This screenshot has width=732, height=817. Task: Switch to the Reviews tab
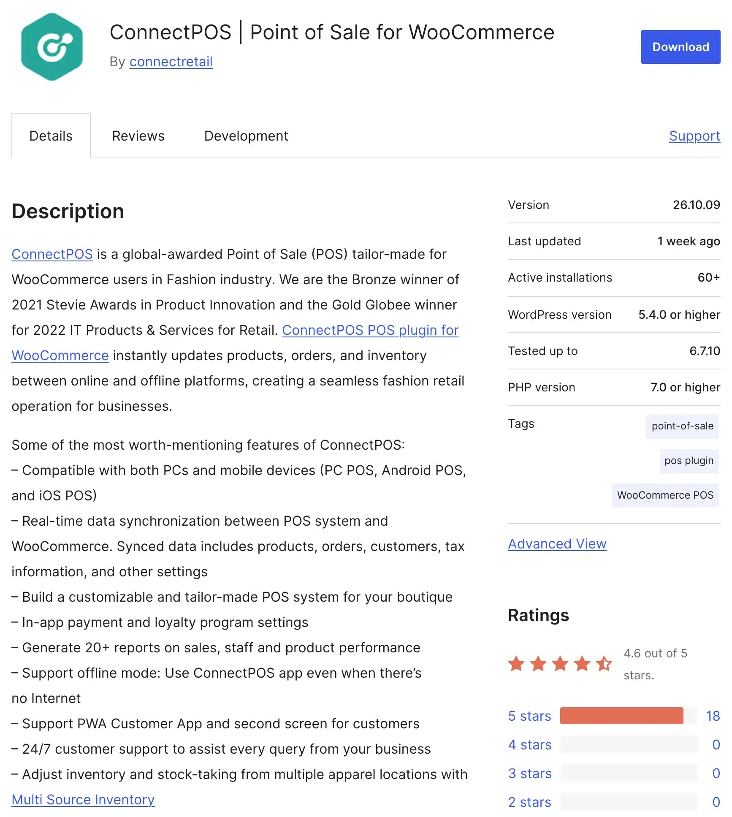coord(138,136)
